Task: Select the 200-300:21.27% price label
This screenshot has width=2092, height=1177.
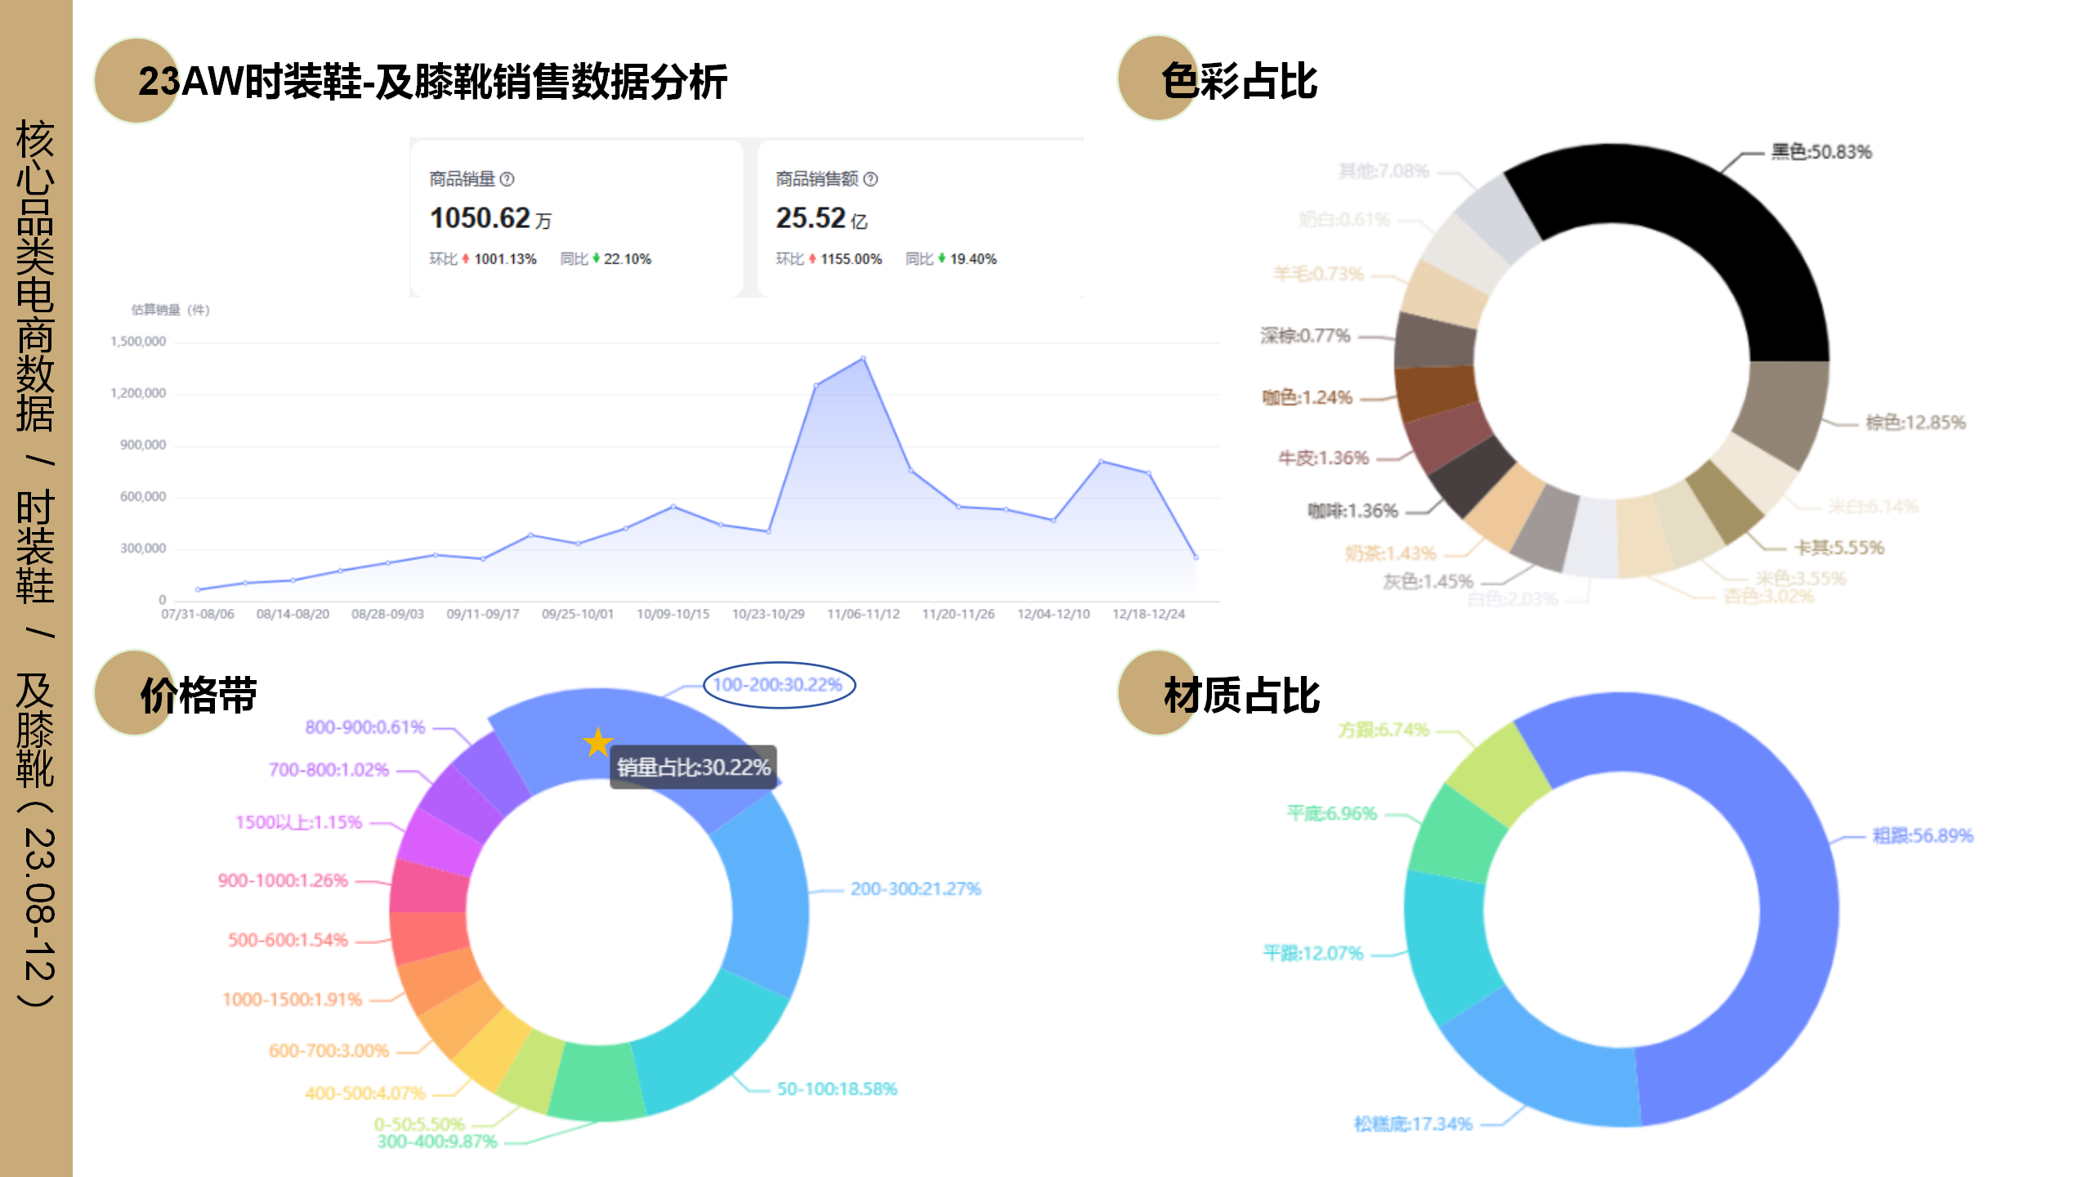Action: coord(915,888)
